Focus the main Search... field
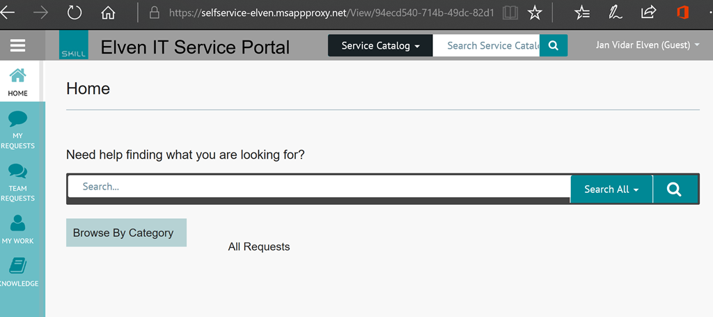Image resolution: width=713 pixels, height=317 pixels. [x=319, y=187]
